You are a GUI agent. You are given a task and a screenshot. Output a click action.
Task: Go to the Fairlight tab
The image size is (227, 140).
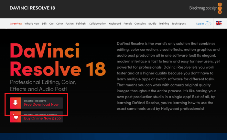click(x=81, y=24)
